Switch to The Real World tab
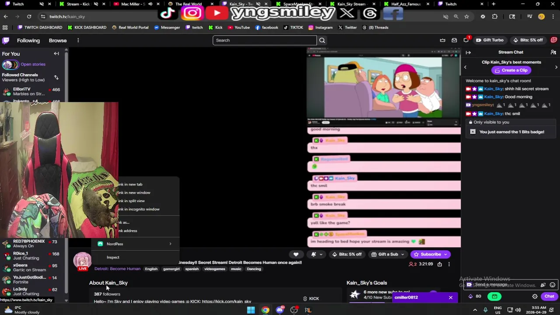 point(189,4)
